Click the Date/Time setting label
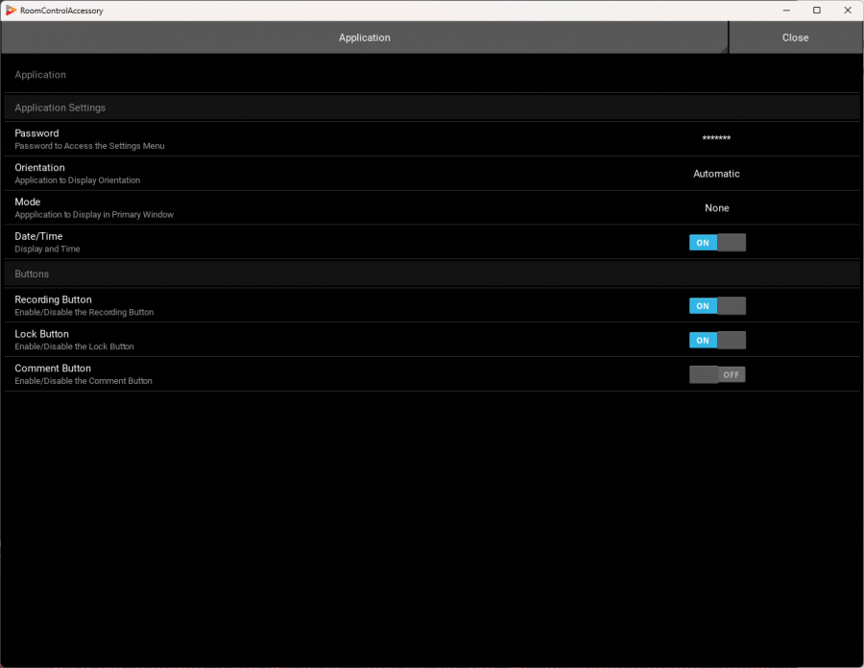 coord(38,237)
